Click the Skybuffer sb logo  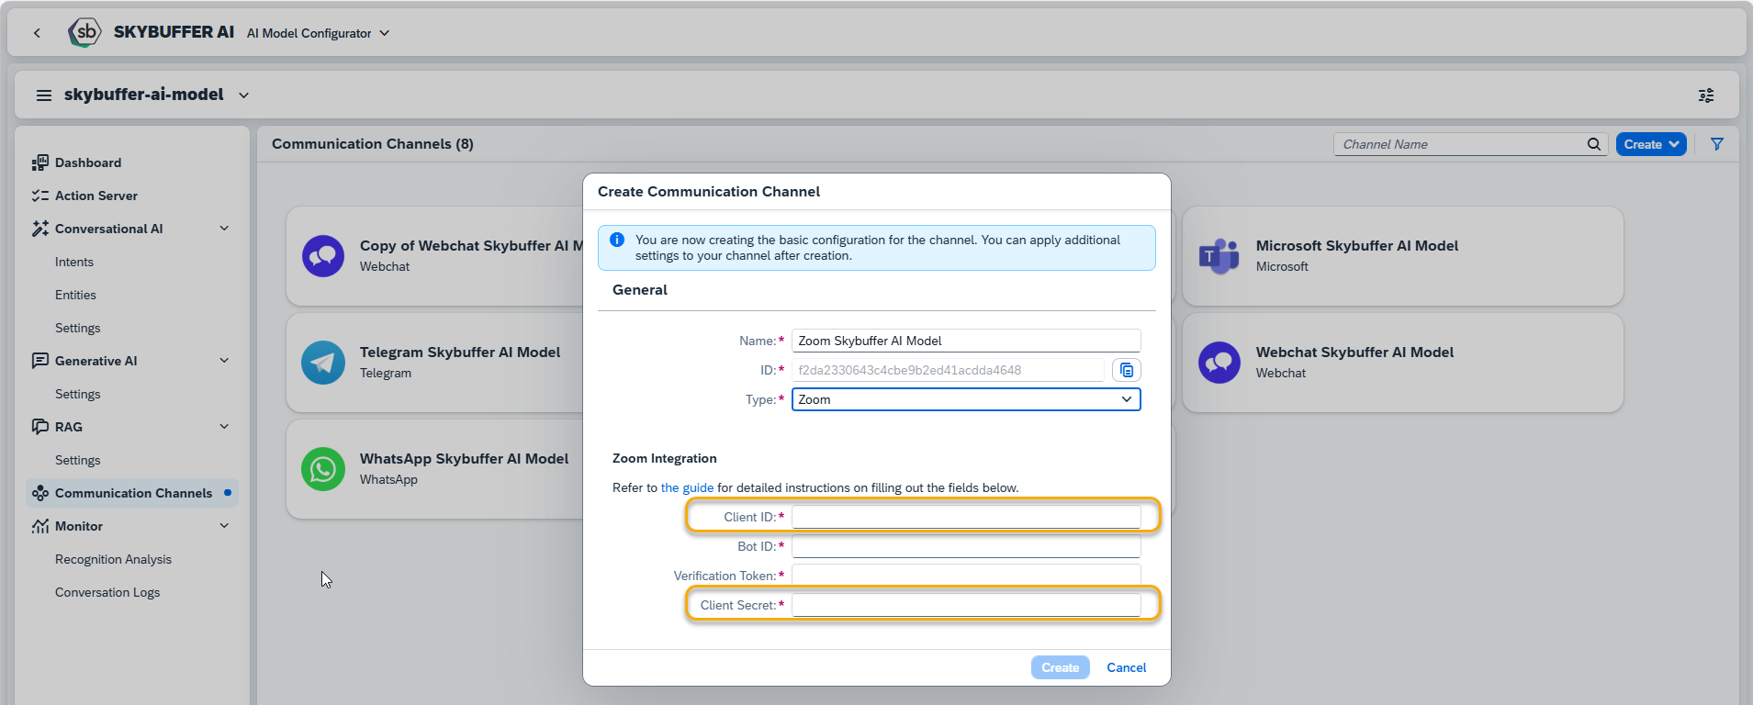click(84, 32)
